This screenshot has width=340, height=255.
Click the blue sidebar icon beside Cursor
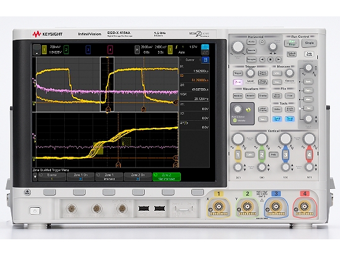click(x=205, y=60)
